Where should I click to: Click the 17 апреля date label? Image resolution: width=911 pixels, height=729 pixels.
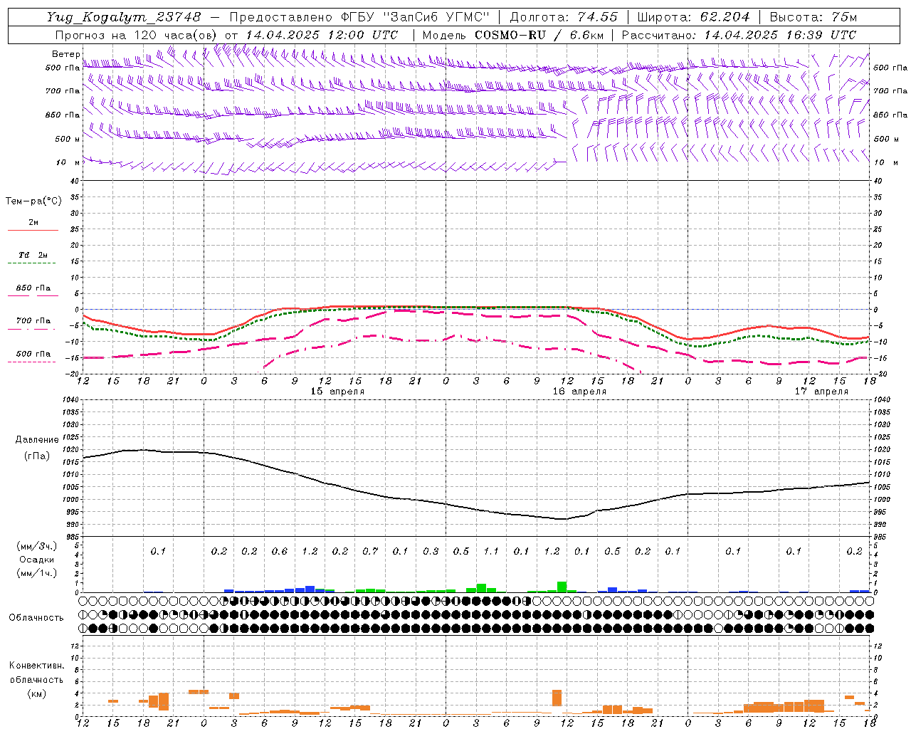point(821,392)
